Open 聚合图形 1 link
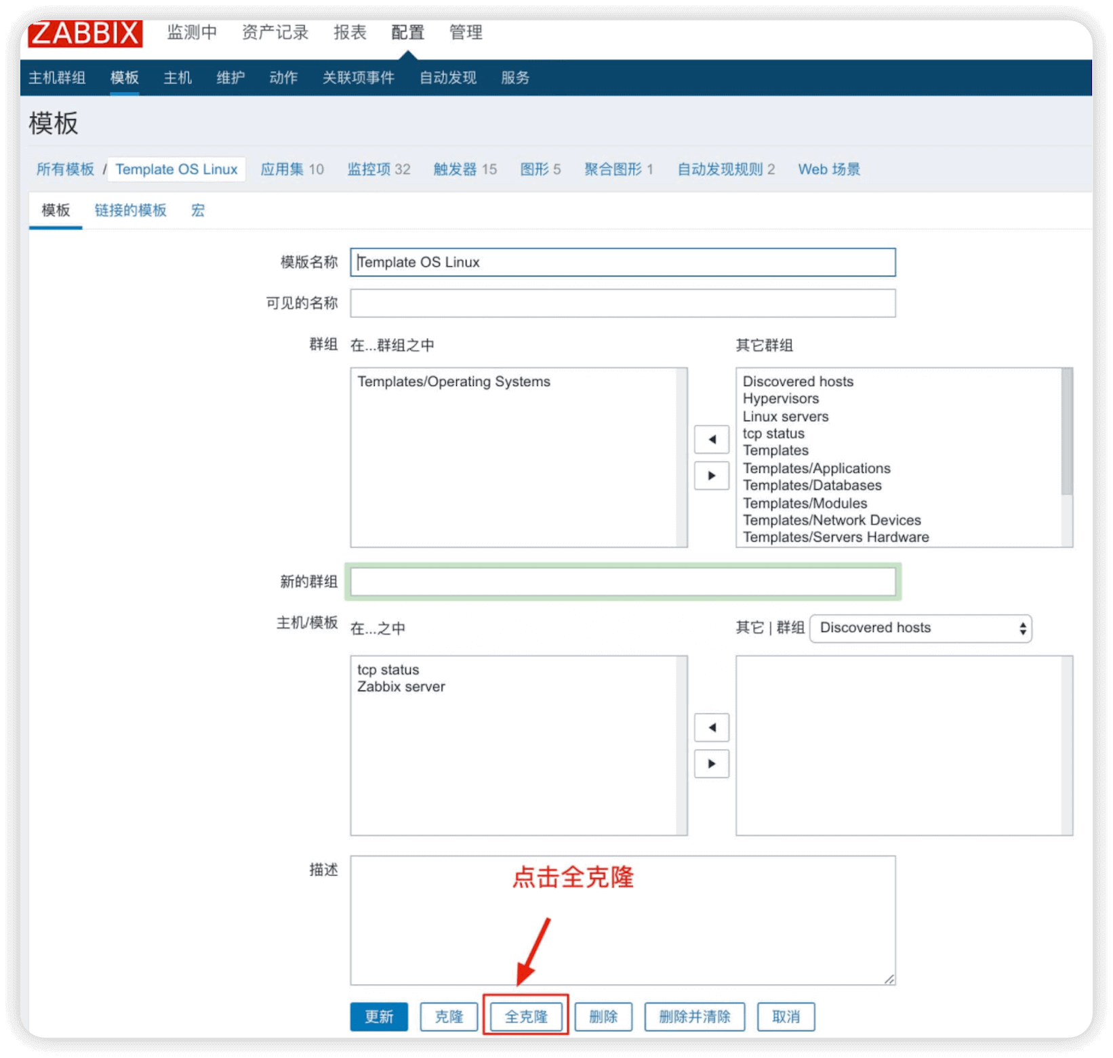This screenshot has width=1113, height=1058. click(619, 169)
